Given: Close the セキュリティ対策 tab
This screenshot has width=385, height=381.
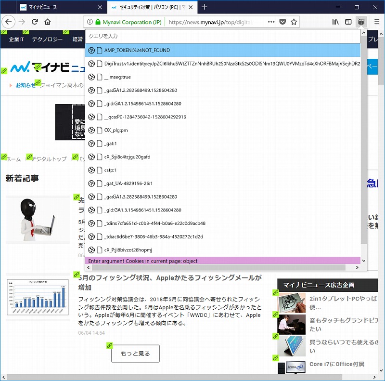Looking at the screenshot, I should pos(192,7).
